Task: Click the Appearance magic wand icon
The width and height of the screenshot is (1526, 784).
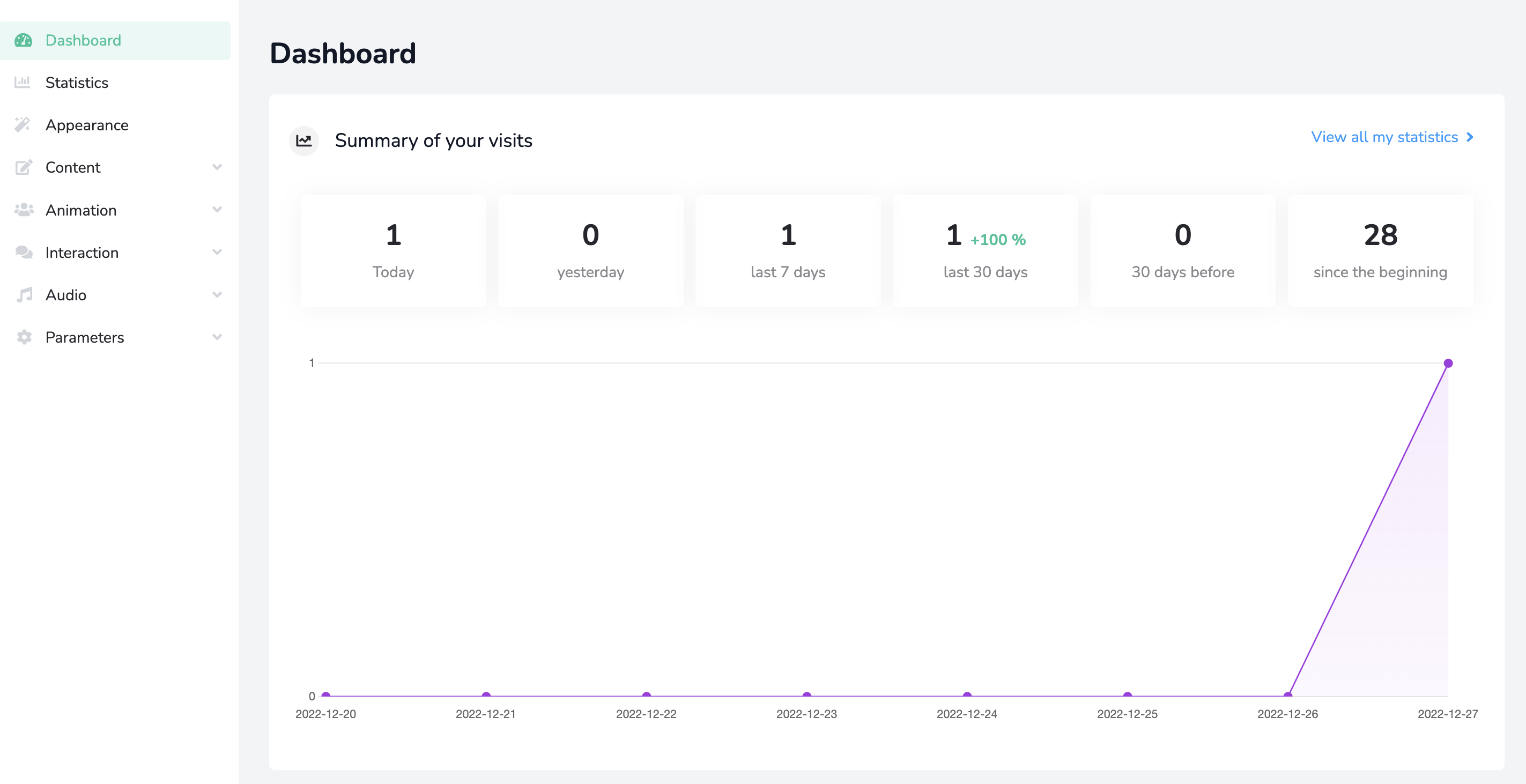Action: (23, 125)
